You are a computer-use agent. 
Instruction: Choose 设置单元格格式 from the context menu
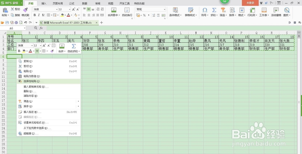(49, 122)
